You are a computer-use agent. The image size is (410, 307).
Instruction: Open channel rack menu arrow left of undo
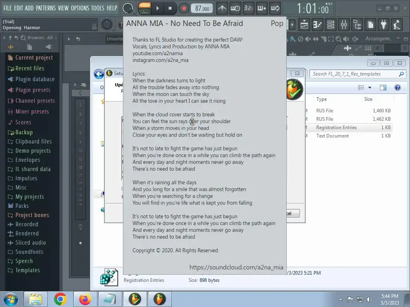point(69,39)
